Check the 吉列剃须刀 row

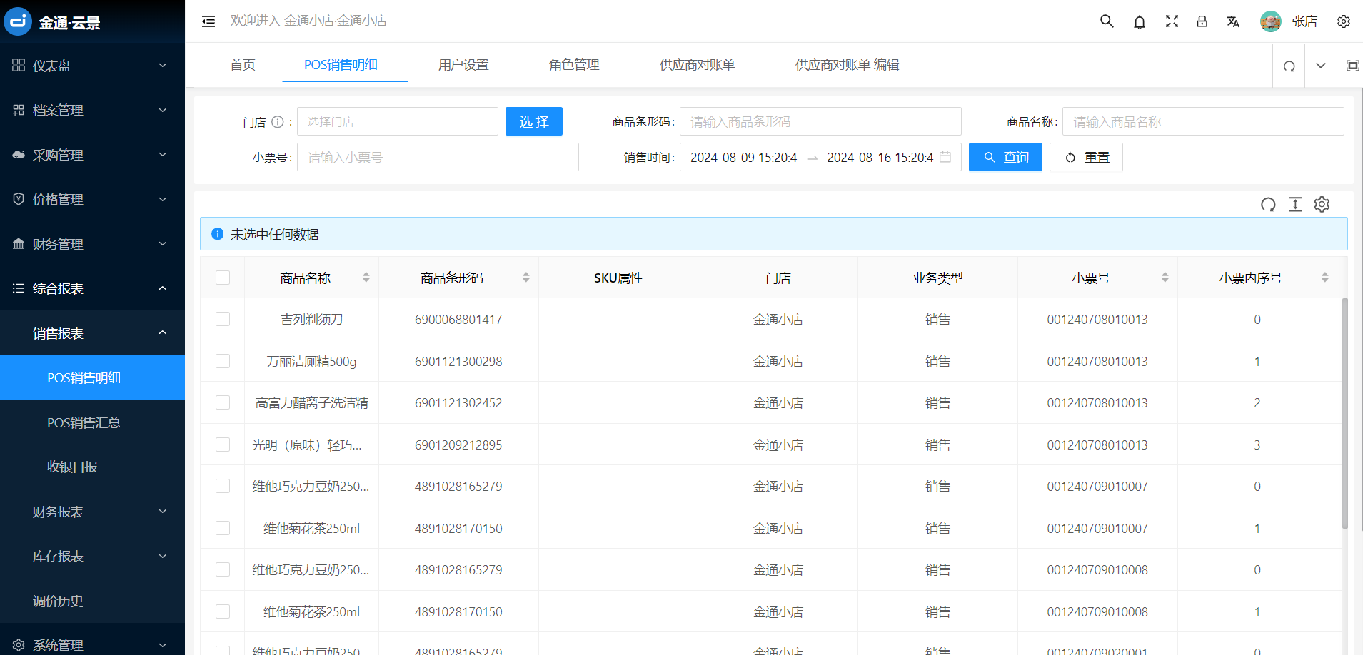click(x=223, y=319)
